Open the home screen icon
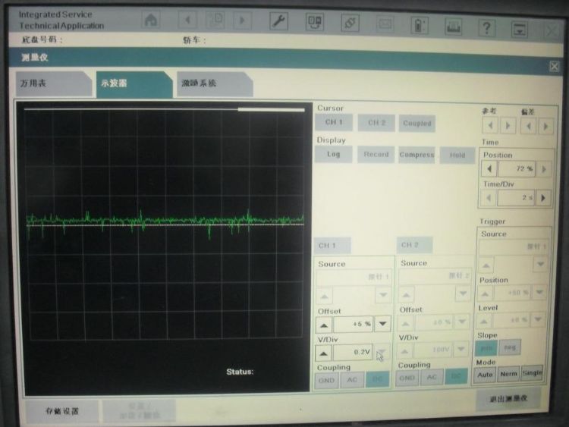Screen dimensions: 569x427 coord(151,20)
